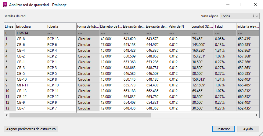This screenshot has width=263, height=136.
Task: Click the horizontal scrollbar left arrow
Action: pos(7,115)
